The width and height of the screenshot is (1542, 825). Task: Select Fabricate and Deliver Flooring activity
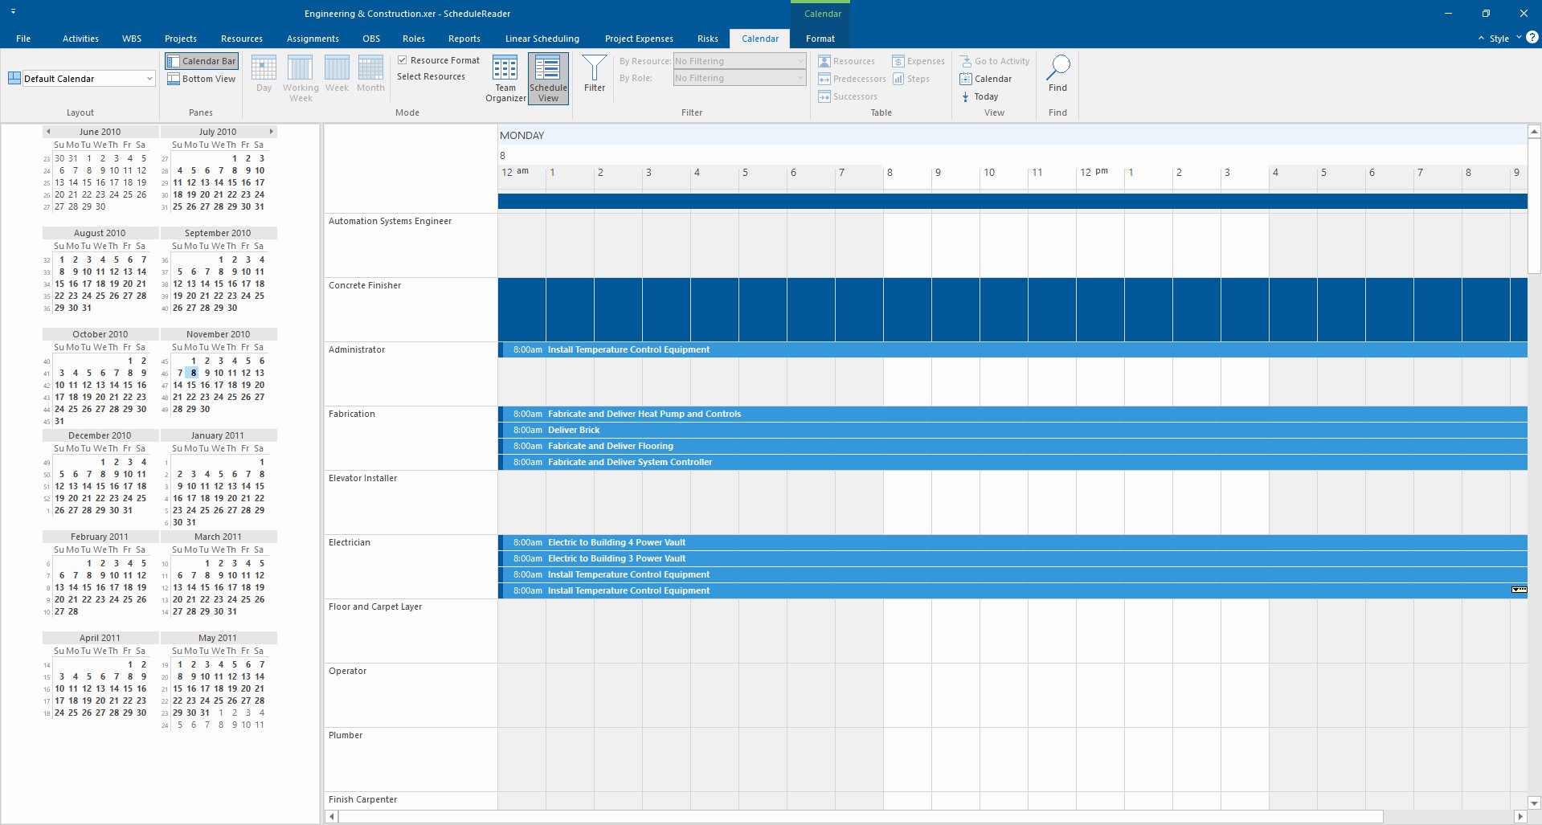coord(1012,446)
